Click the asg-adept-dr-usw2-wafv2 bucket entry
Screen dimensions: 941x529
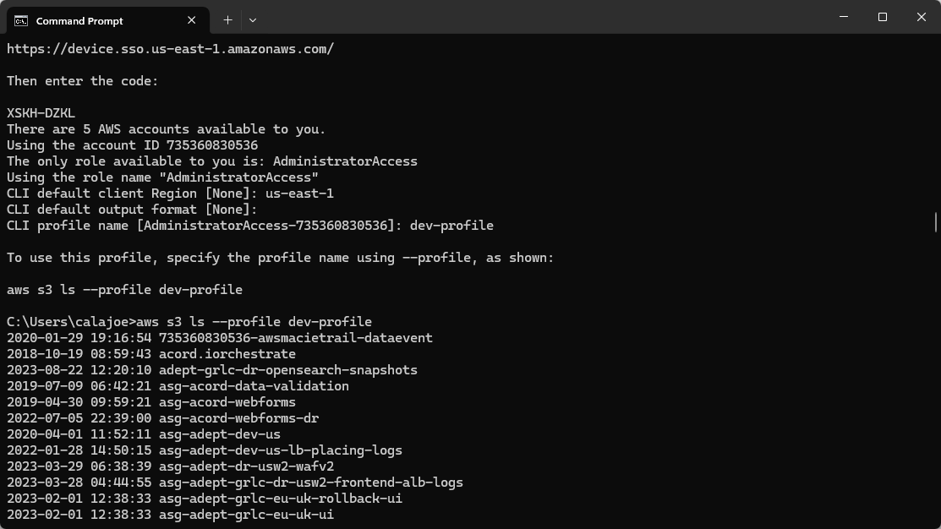coord(246,466)
